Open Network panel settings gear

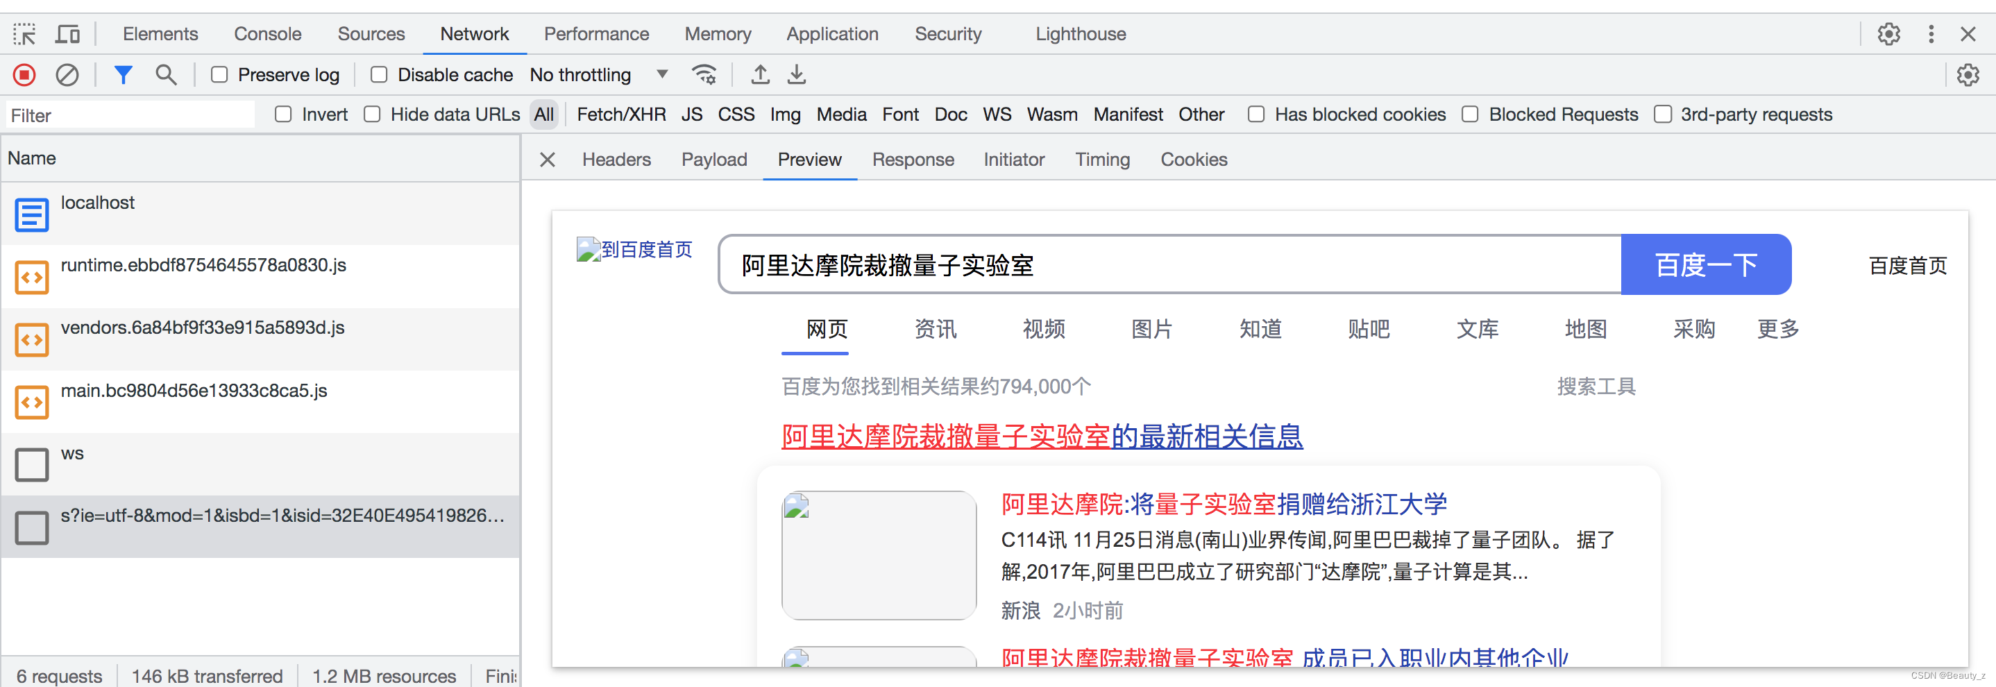point(1968,75)
